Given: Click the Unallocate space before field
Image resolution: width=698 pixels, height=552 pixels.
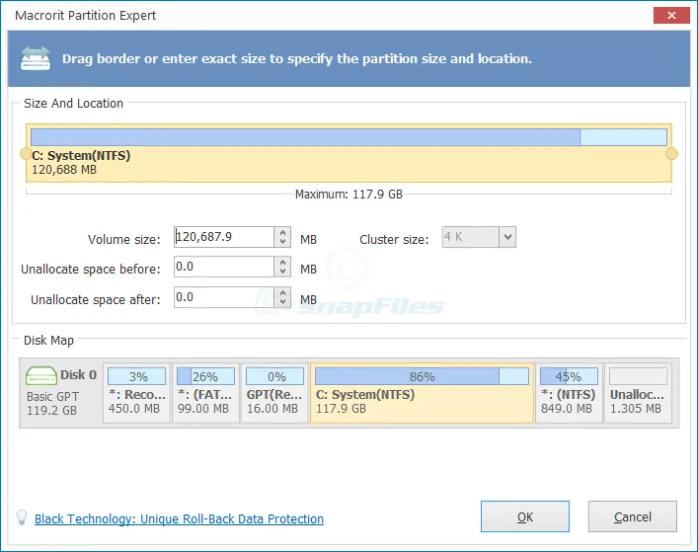Looking at the screenshot, I should pos(224,267).
